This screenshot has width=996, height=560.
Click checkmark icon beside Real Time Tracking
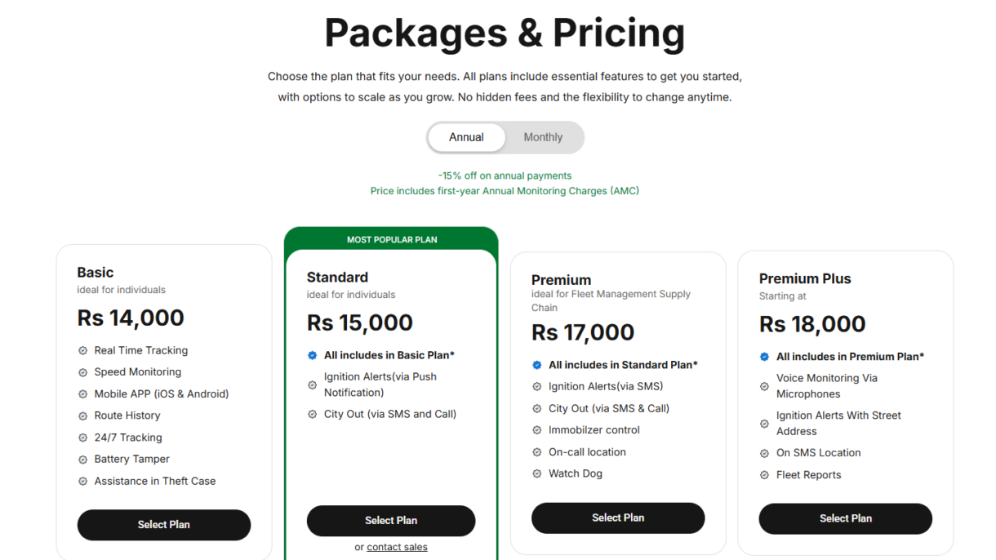coord(82,350)
